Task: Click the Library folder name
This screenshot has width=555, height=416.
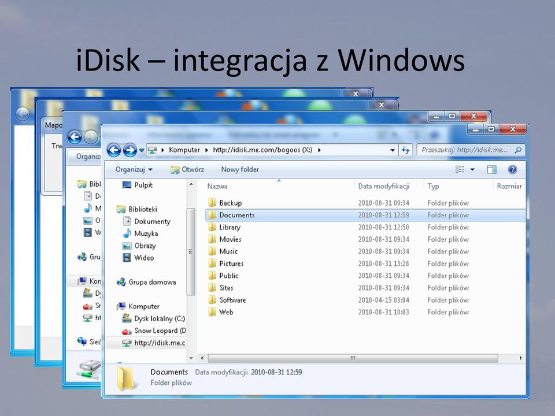Action: [230, 227]
